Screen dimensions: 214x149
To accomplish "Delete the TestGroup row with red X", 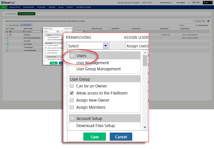I will coord(10,35).
